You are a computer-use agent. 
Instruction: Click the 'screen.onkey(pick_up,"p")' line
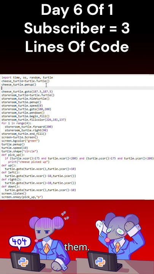coord(22,197)
